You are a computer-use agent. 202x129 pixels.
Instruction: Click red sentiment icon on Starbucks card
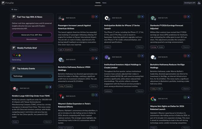click(185, 17)
